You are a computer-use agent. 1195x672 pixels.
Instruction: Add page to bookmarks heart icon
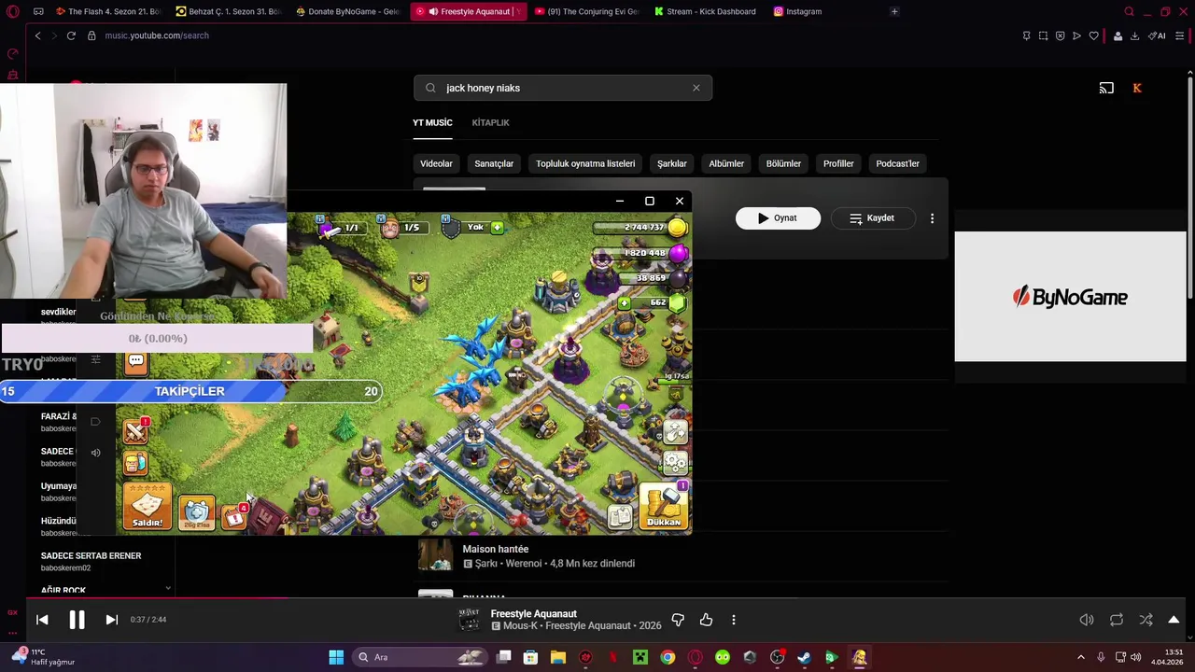click(1093, 35)
